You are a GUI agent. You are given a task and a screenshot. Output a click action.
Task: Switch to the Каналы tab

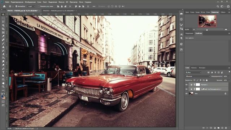pyautogui.click(x=194, y=68)
